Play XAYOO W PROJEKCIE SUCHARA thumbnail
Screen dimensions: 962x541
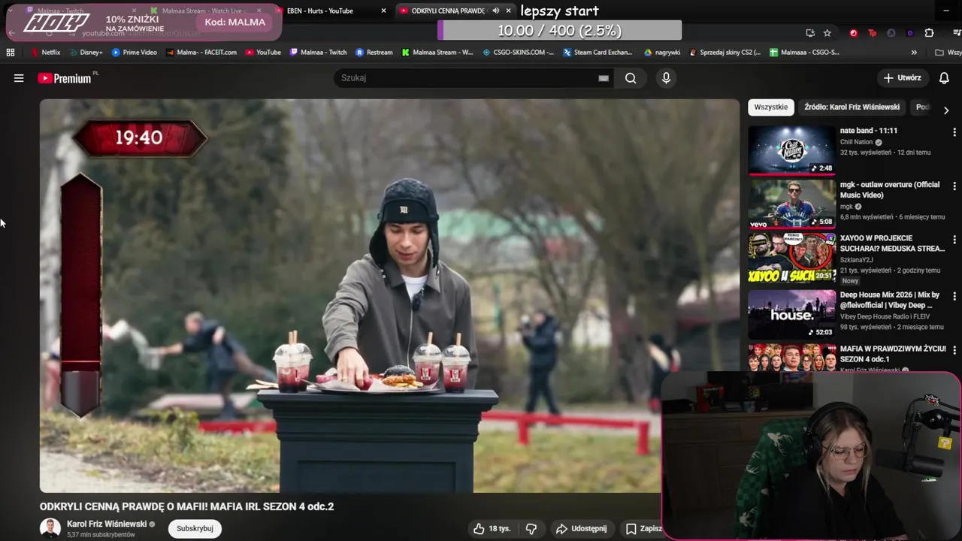point(791,258)
